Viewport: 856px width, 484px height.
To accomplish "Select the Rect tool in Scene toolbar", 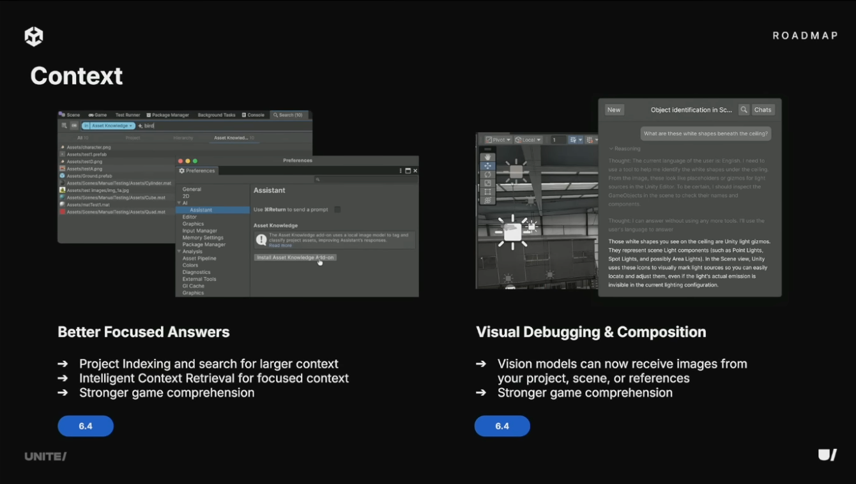I will point(487,192).
